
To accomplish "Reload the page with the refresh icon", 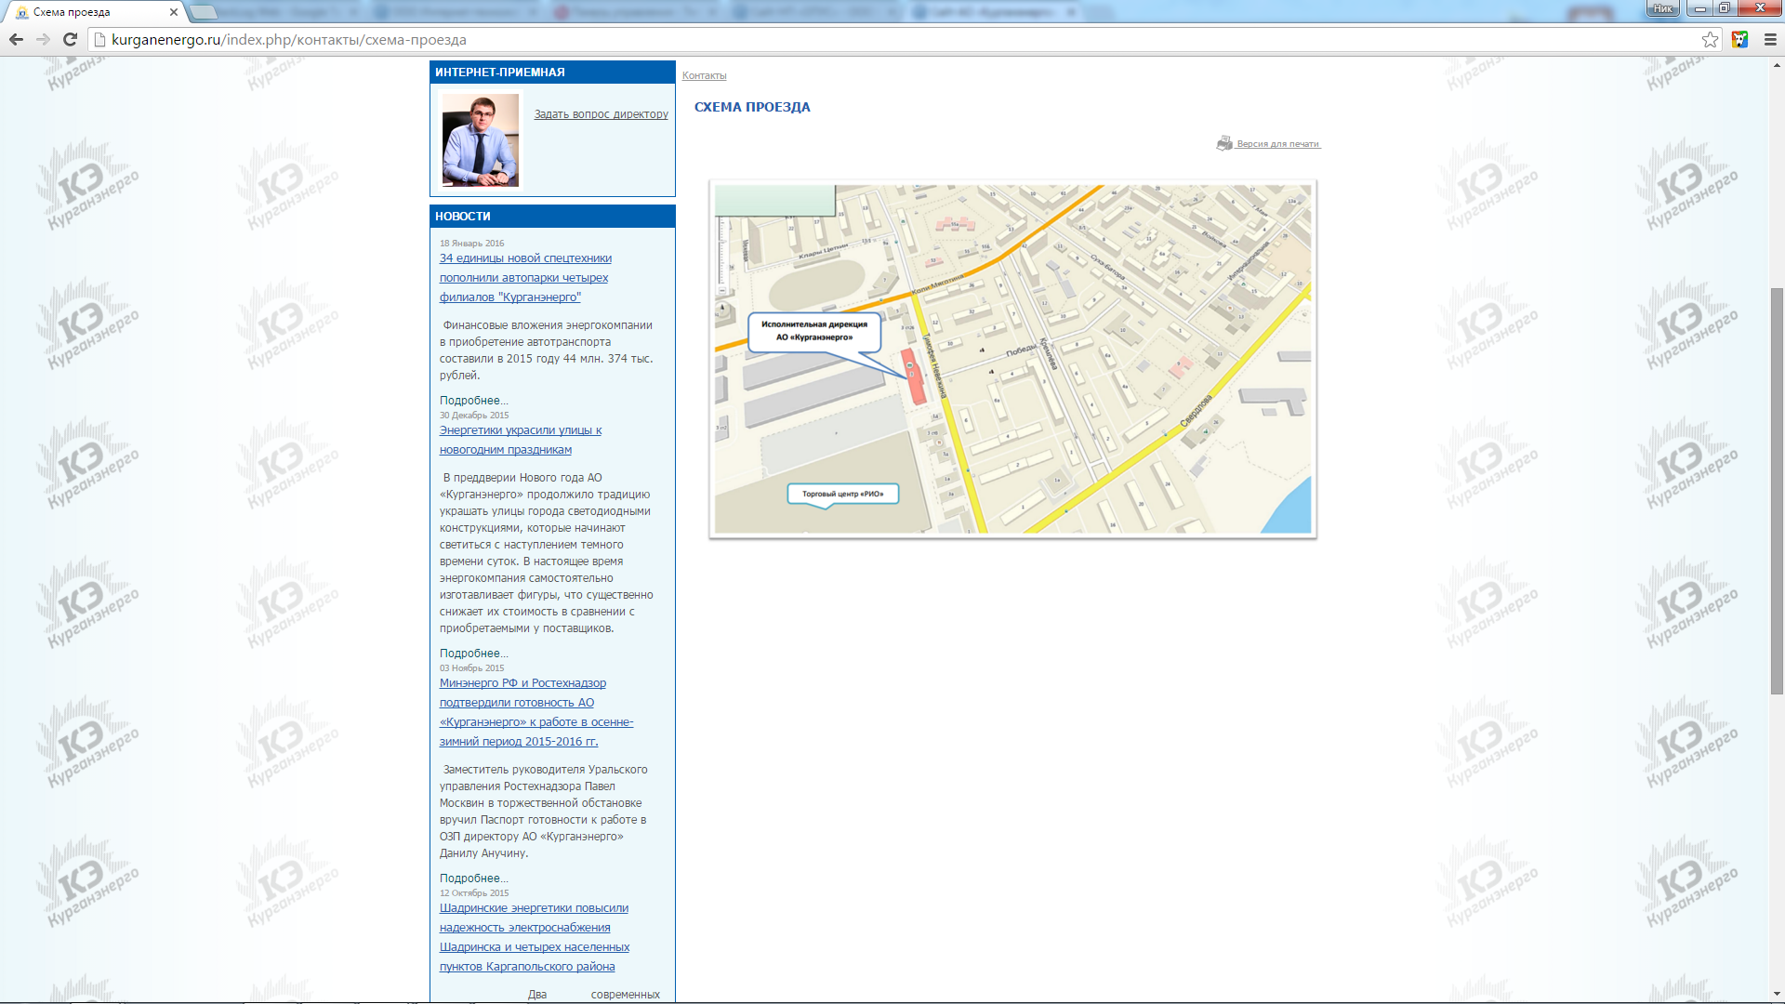I will (x=70, y=39).
